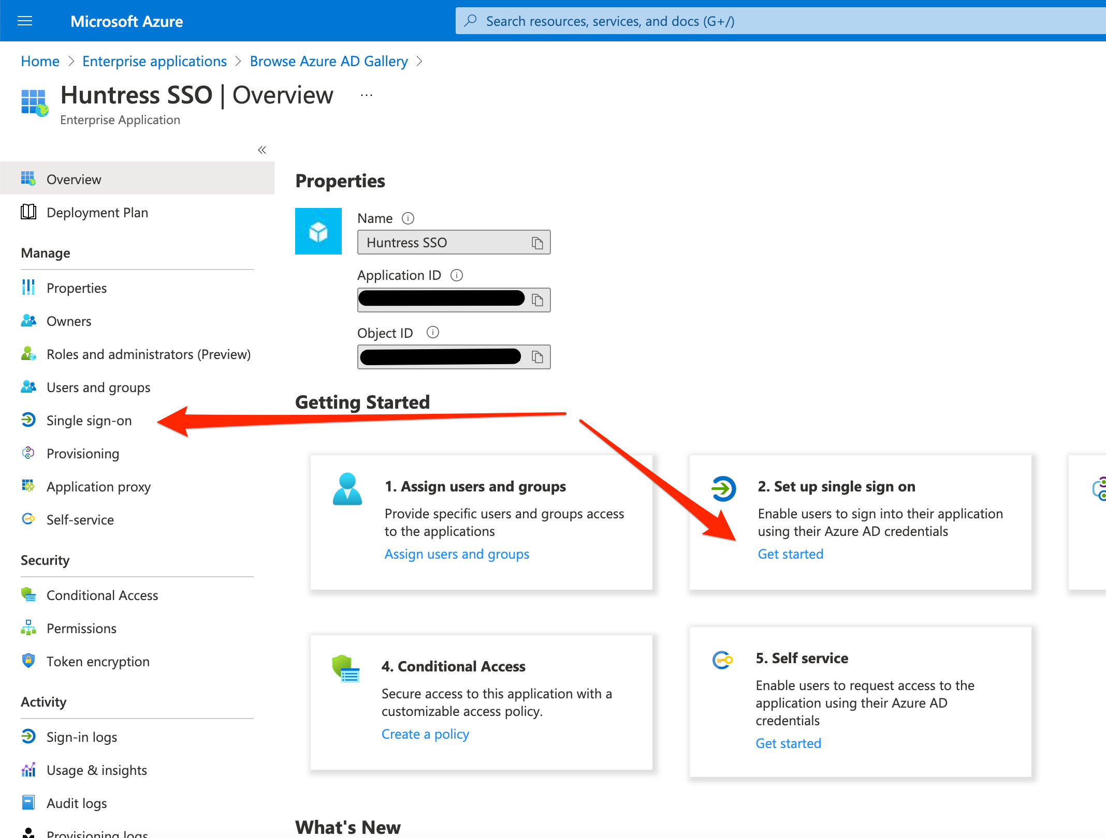Click the Users and groups icon
This screenshot has height=838, width=1106.
(x=28, y=387)
